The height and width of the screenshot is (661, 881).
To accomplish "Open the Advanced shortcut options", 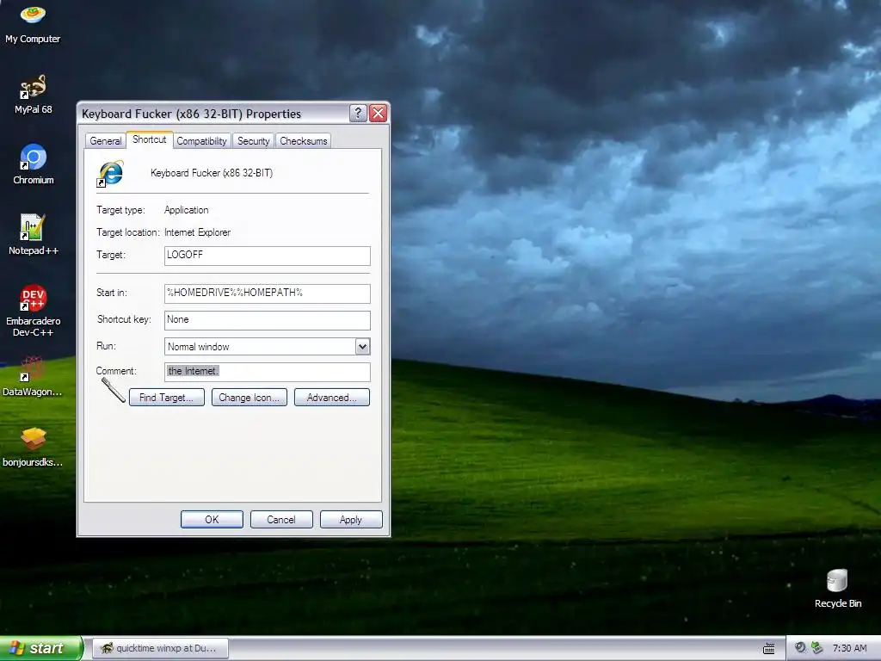I will coord(332,398).
